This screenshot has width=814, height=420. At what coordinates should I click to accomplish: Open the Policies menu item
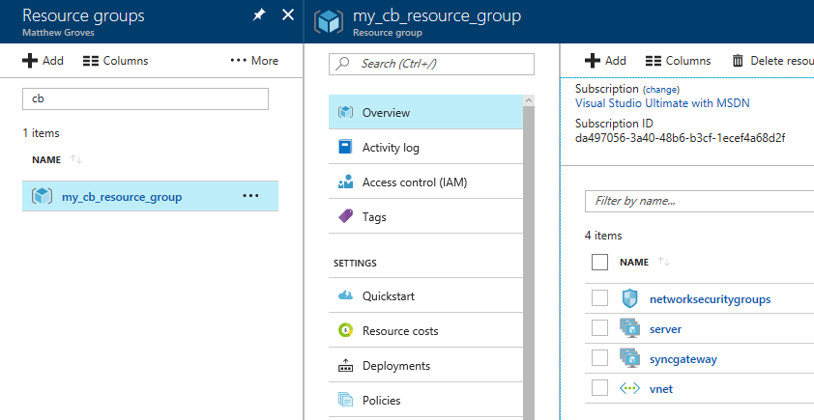click(x=425, y=400)
